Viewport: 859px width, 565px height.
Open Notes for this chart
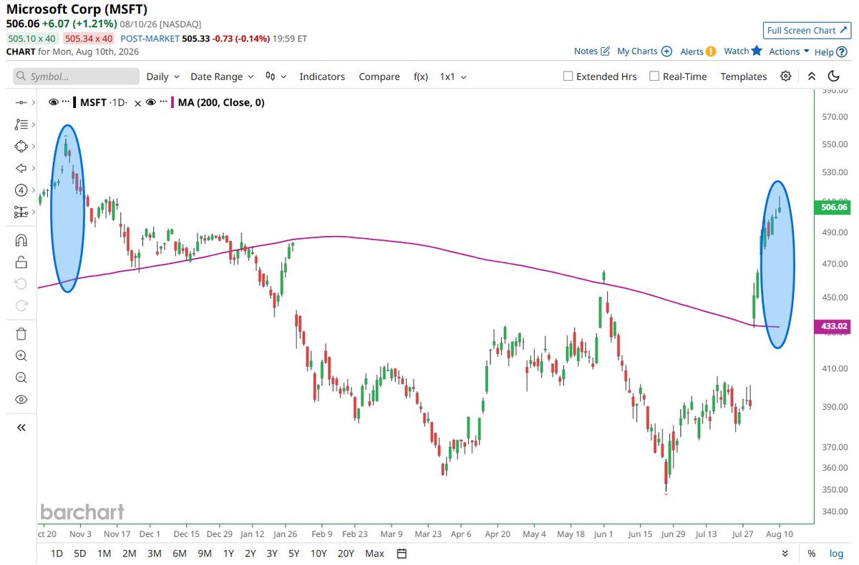coord(592,51)
